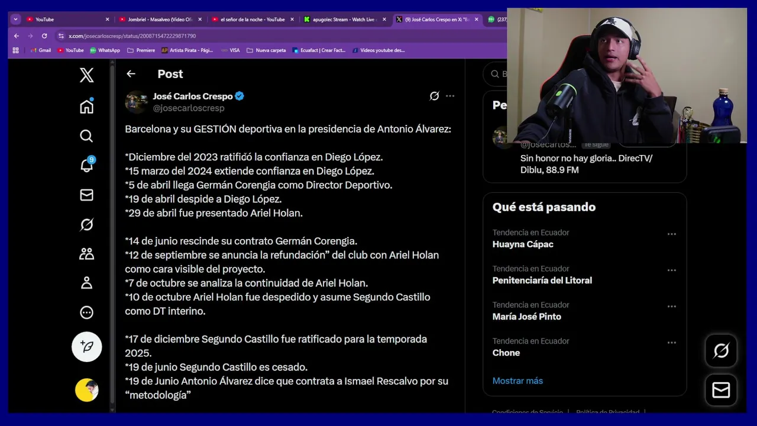Screen dimensions: 757x426
Task: Click Mostrar más link
Action: [517, 381]
